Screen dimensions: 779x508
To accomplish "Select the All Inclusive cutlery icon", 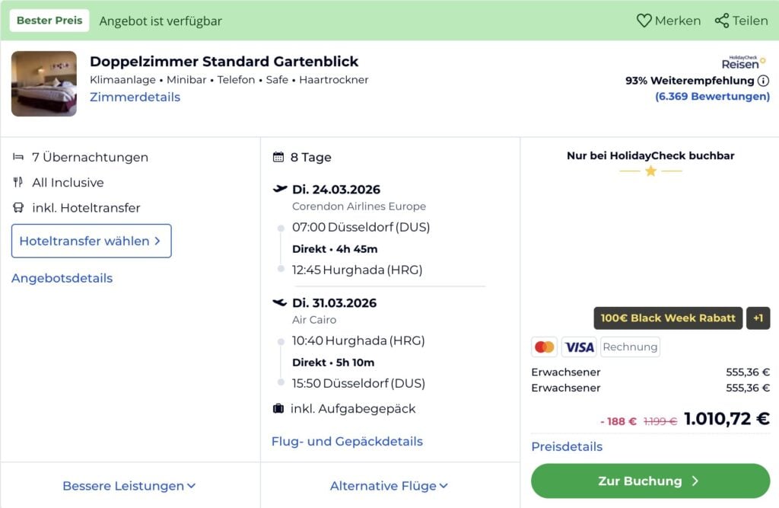I will (x=17, y=183).
